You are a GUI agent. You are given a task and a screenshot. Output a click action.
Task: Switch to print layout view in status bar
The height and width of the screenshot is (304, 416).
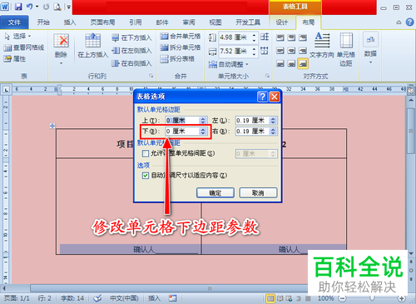coord(270,298)
